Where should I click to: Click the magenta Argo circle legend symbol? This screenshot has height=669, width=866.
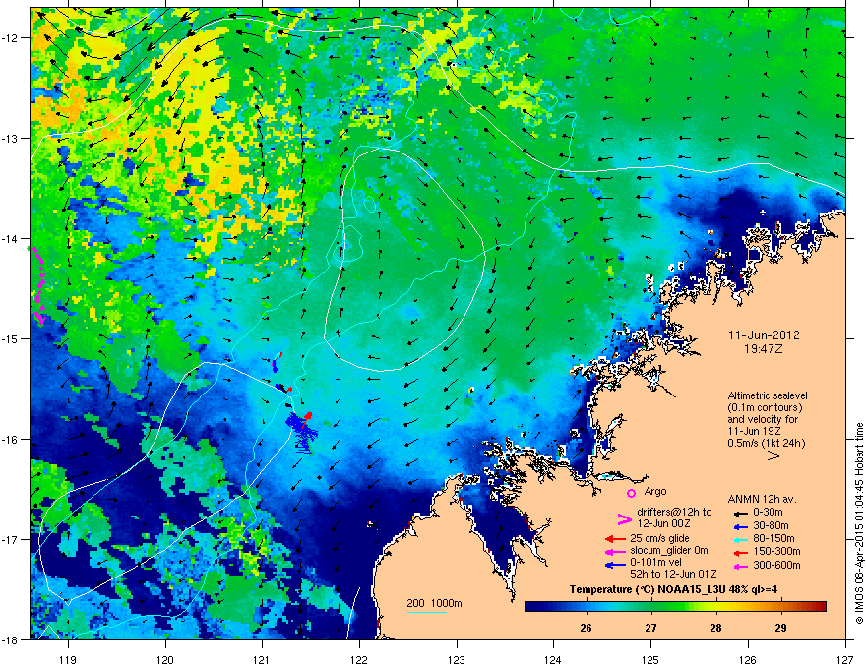pos(631,493)
